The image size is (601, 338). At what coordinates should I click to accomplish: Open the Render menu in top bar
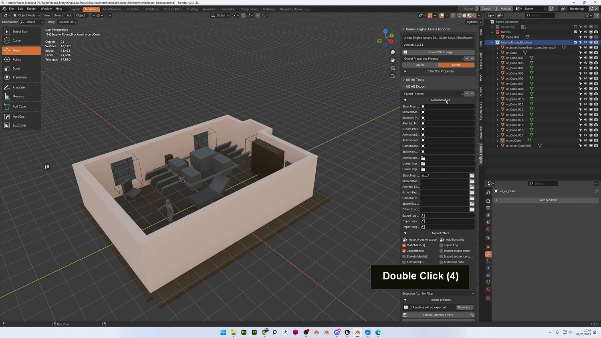coord(32,9)
